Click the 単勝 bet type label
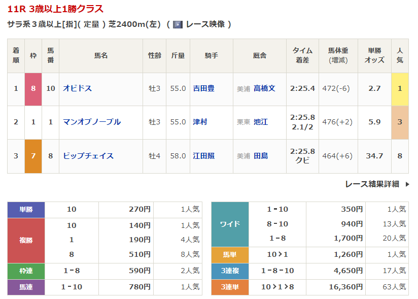Screen dimensions: 418x299 pos(26,210)
